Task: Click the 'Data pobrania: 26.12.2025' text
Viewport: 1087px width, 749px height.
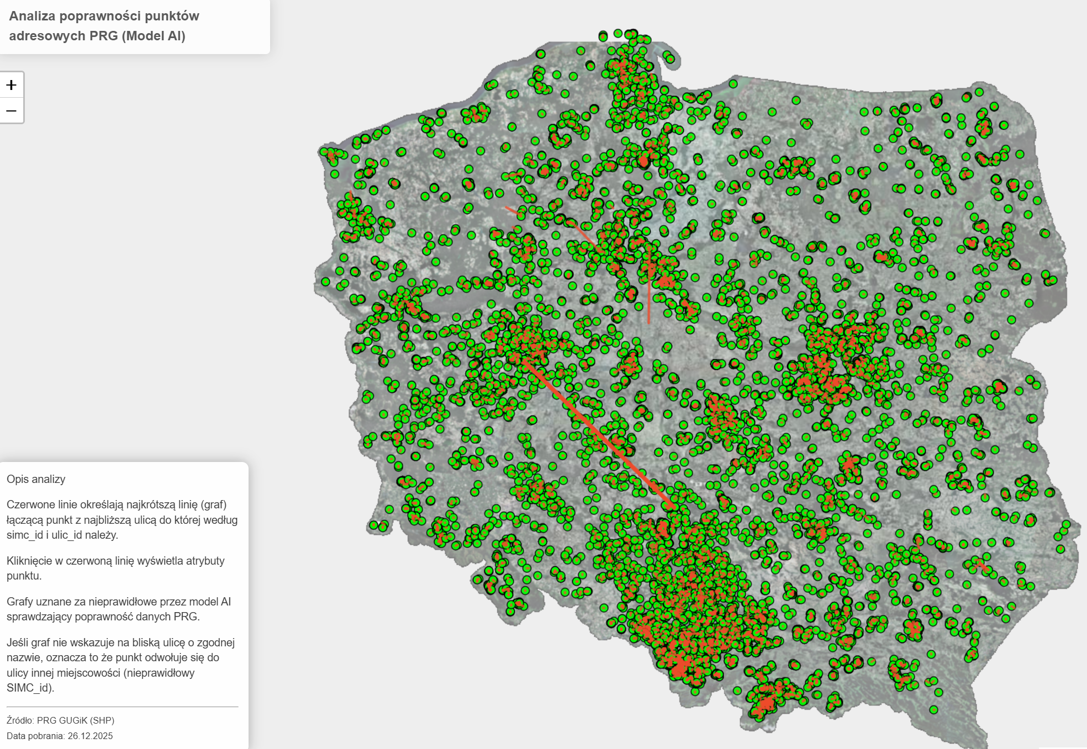Action: (60, 736)
